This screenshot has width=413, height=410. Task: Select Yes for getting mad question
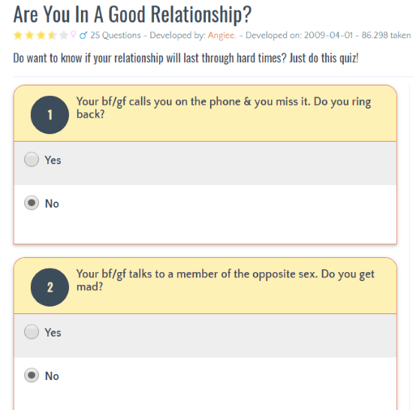(32, 331)
